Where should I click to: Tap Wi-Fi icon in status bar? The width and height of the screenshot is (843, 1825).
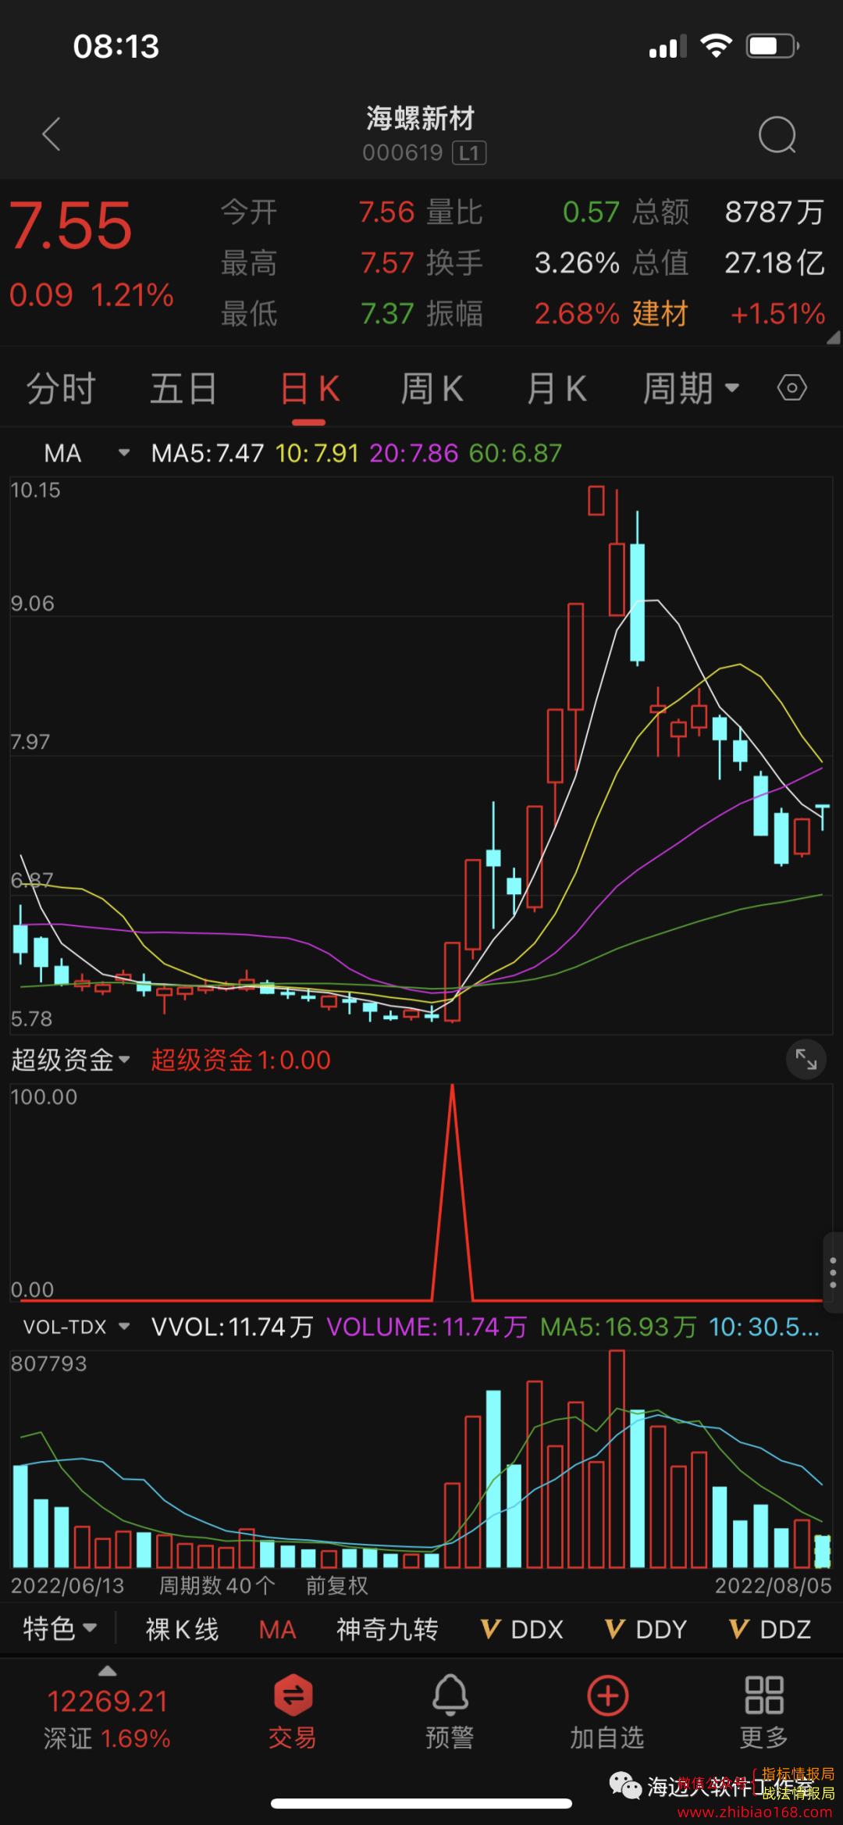click(716, 45)
